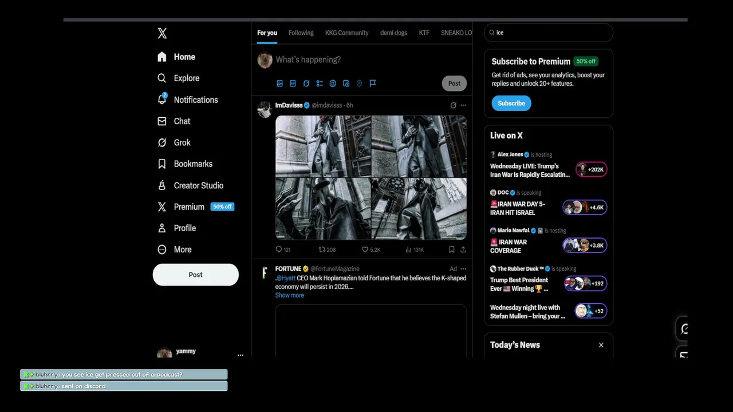
Task: Expand the More menu
Action: [x=174, y=249]
